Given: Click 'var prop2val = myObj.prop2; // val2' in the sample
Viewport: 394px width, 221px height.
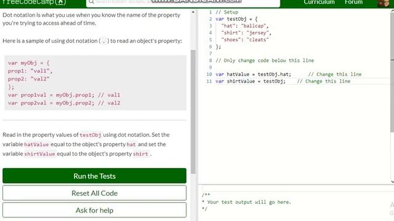Looking at the screenshot, I should click(x=64, y=103).
